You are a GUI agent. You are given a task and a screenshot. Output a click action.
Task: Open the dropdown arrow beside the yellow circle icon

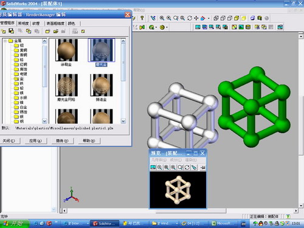[x=167, y=27]
